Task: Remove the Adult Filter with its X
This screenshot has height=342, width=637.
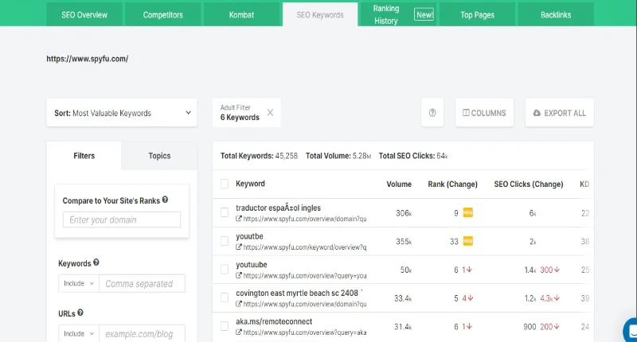Action: (270, 112)
